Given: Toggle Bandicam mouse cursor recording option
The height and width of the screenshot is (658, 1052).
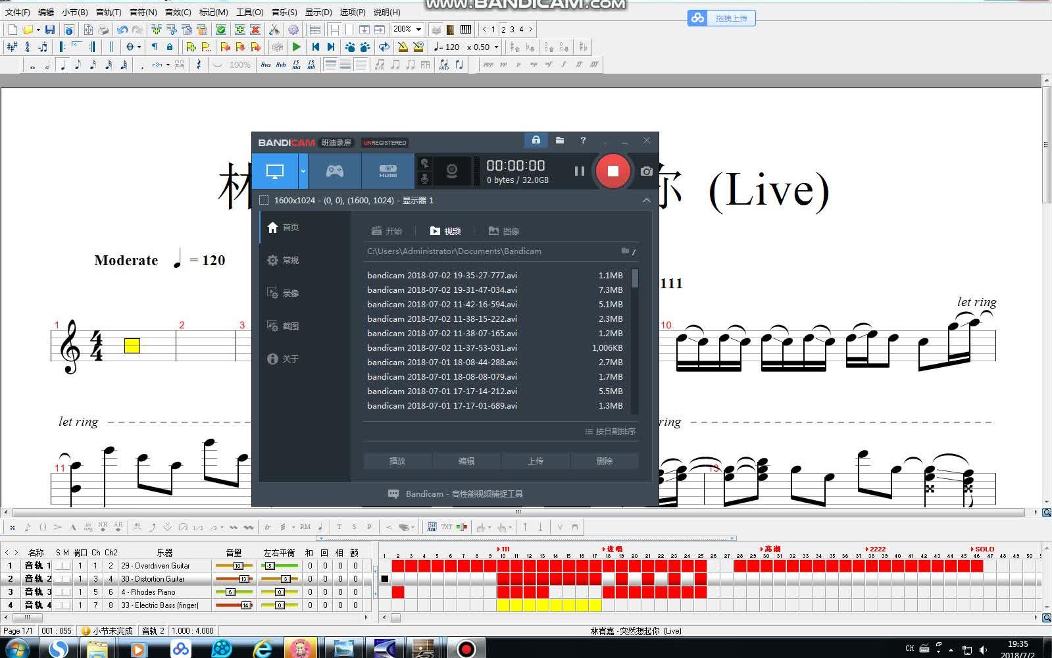Looking at the screenshot, I should pyautogui.click(x=425, y=163).
